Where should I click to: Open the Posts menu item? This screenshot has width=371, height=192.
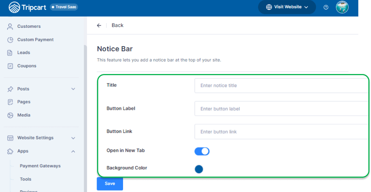(x=23, y=89)
